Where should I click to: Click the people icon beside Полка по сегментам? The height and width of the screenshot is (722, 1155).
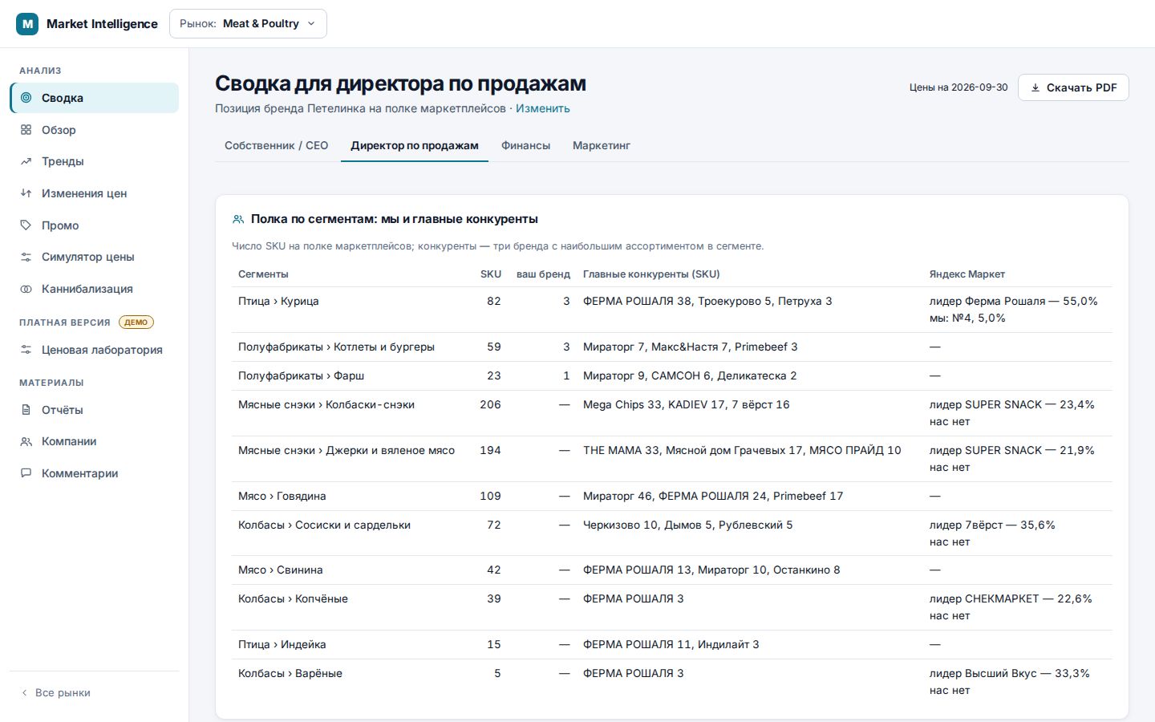[238, 219]
